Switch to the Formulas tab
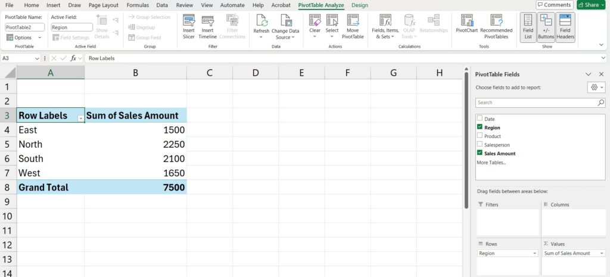The image size is (610, 277). [138, 5]
